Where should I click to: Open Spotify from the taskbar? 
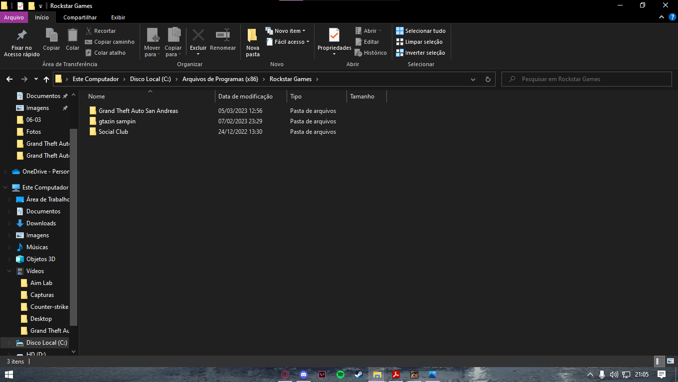(340, 375)
